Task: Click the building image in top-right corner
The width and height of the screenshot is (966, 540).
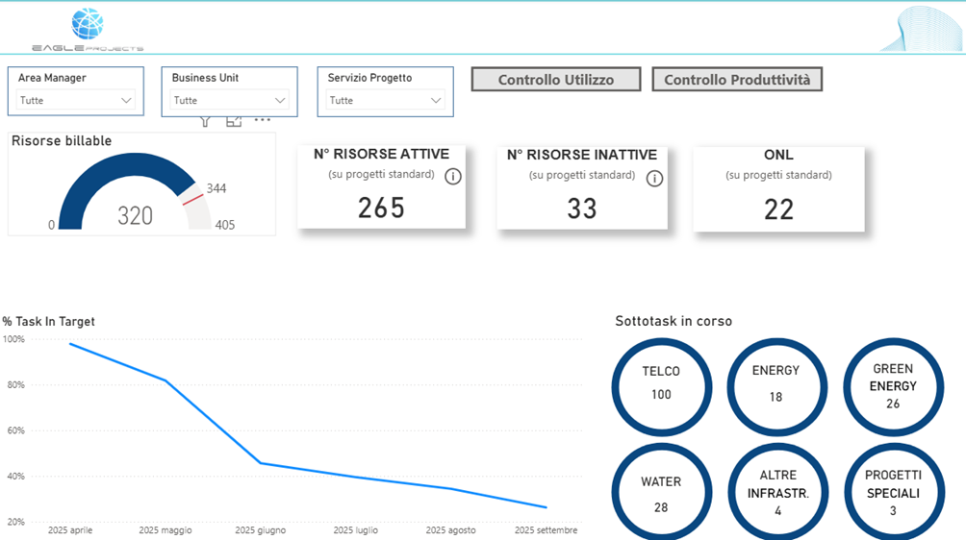Action: click(922, 29)
